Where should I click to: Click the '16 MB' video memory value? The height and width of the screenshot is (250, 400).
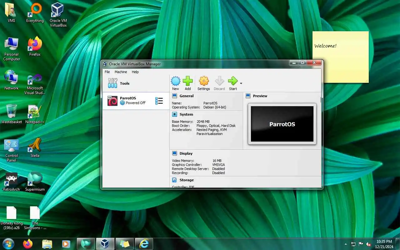(x=217, y=161)
